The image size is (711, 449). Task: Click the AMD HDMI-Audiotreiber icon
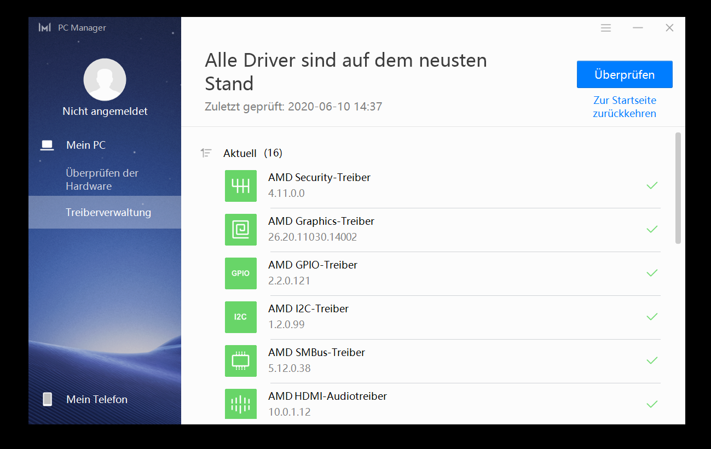tap(241, 404)
